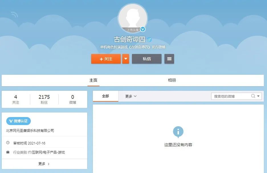The width and height of the screenshot is (267, 173).
Task: Click the blue V verification badge on the avatar
Action: (x=142, y=29)
